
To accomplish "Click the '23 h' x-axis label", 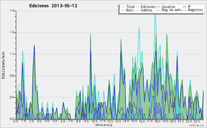I will point(197,121).
